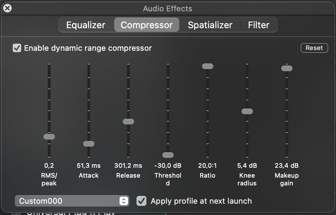Click the Ratio value 20,0:1 label

208,166
